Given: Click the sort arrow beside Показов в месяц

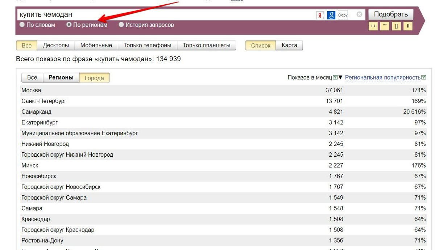Looking at the screenshot, I should click(340, 77).
